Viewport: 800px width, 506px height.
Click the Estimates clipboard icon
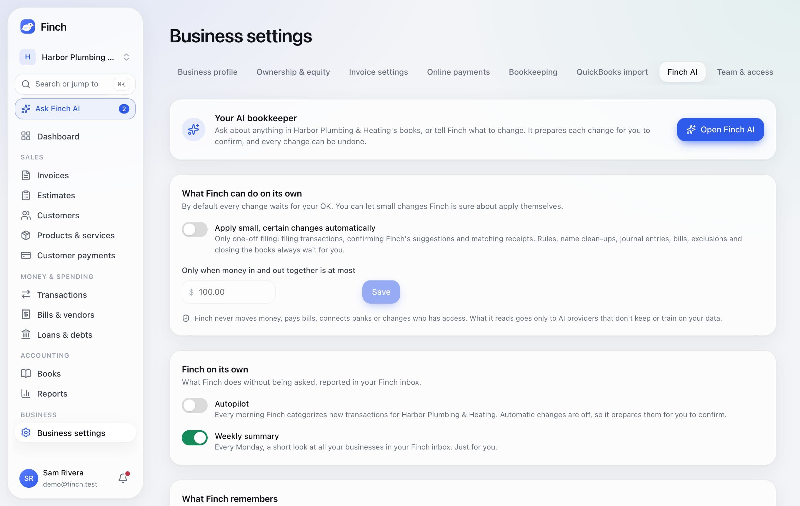point(26,195)
